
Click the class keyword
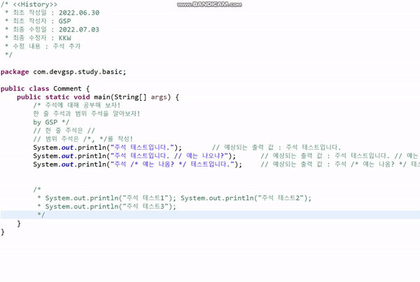pos(39,88)
